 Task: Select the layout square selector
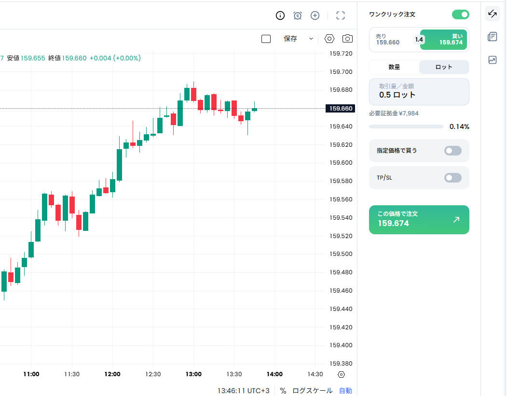[266, 39]
